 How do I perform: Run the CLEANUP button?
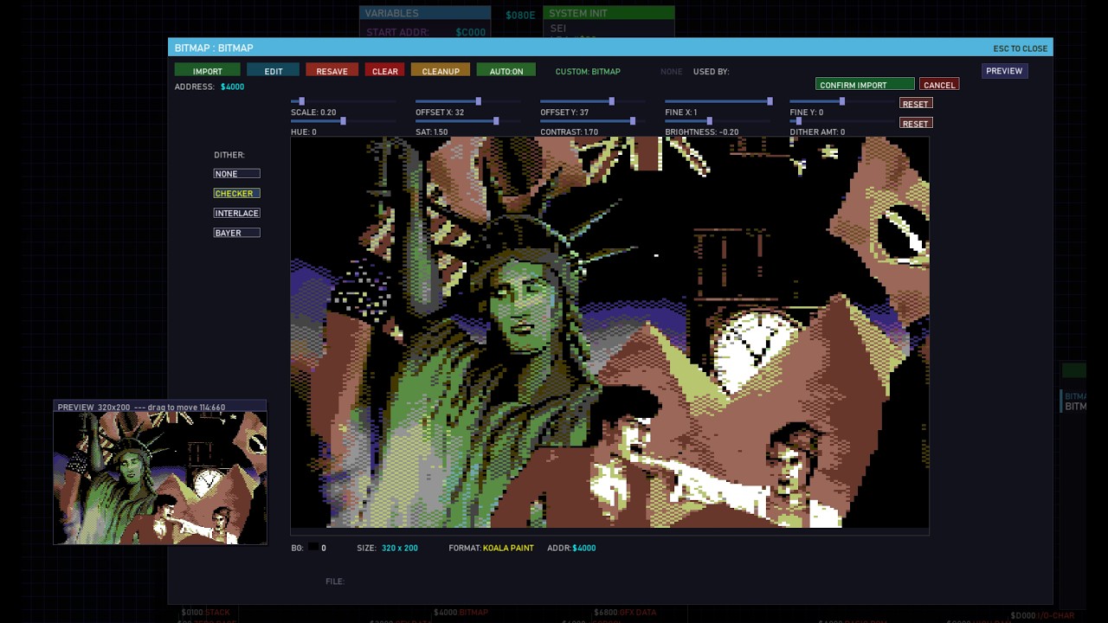pyautogui.click(x=441, y=71)
